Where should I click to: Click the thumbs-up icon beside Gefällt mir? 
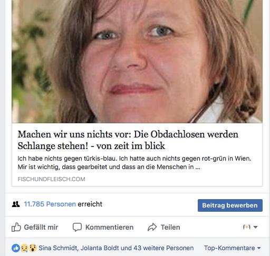point(16,227)
